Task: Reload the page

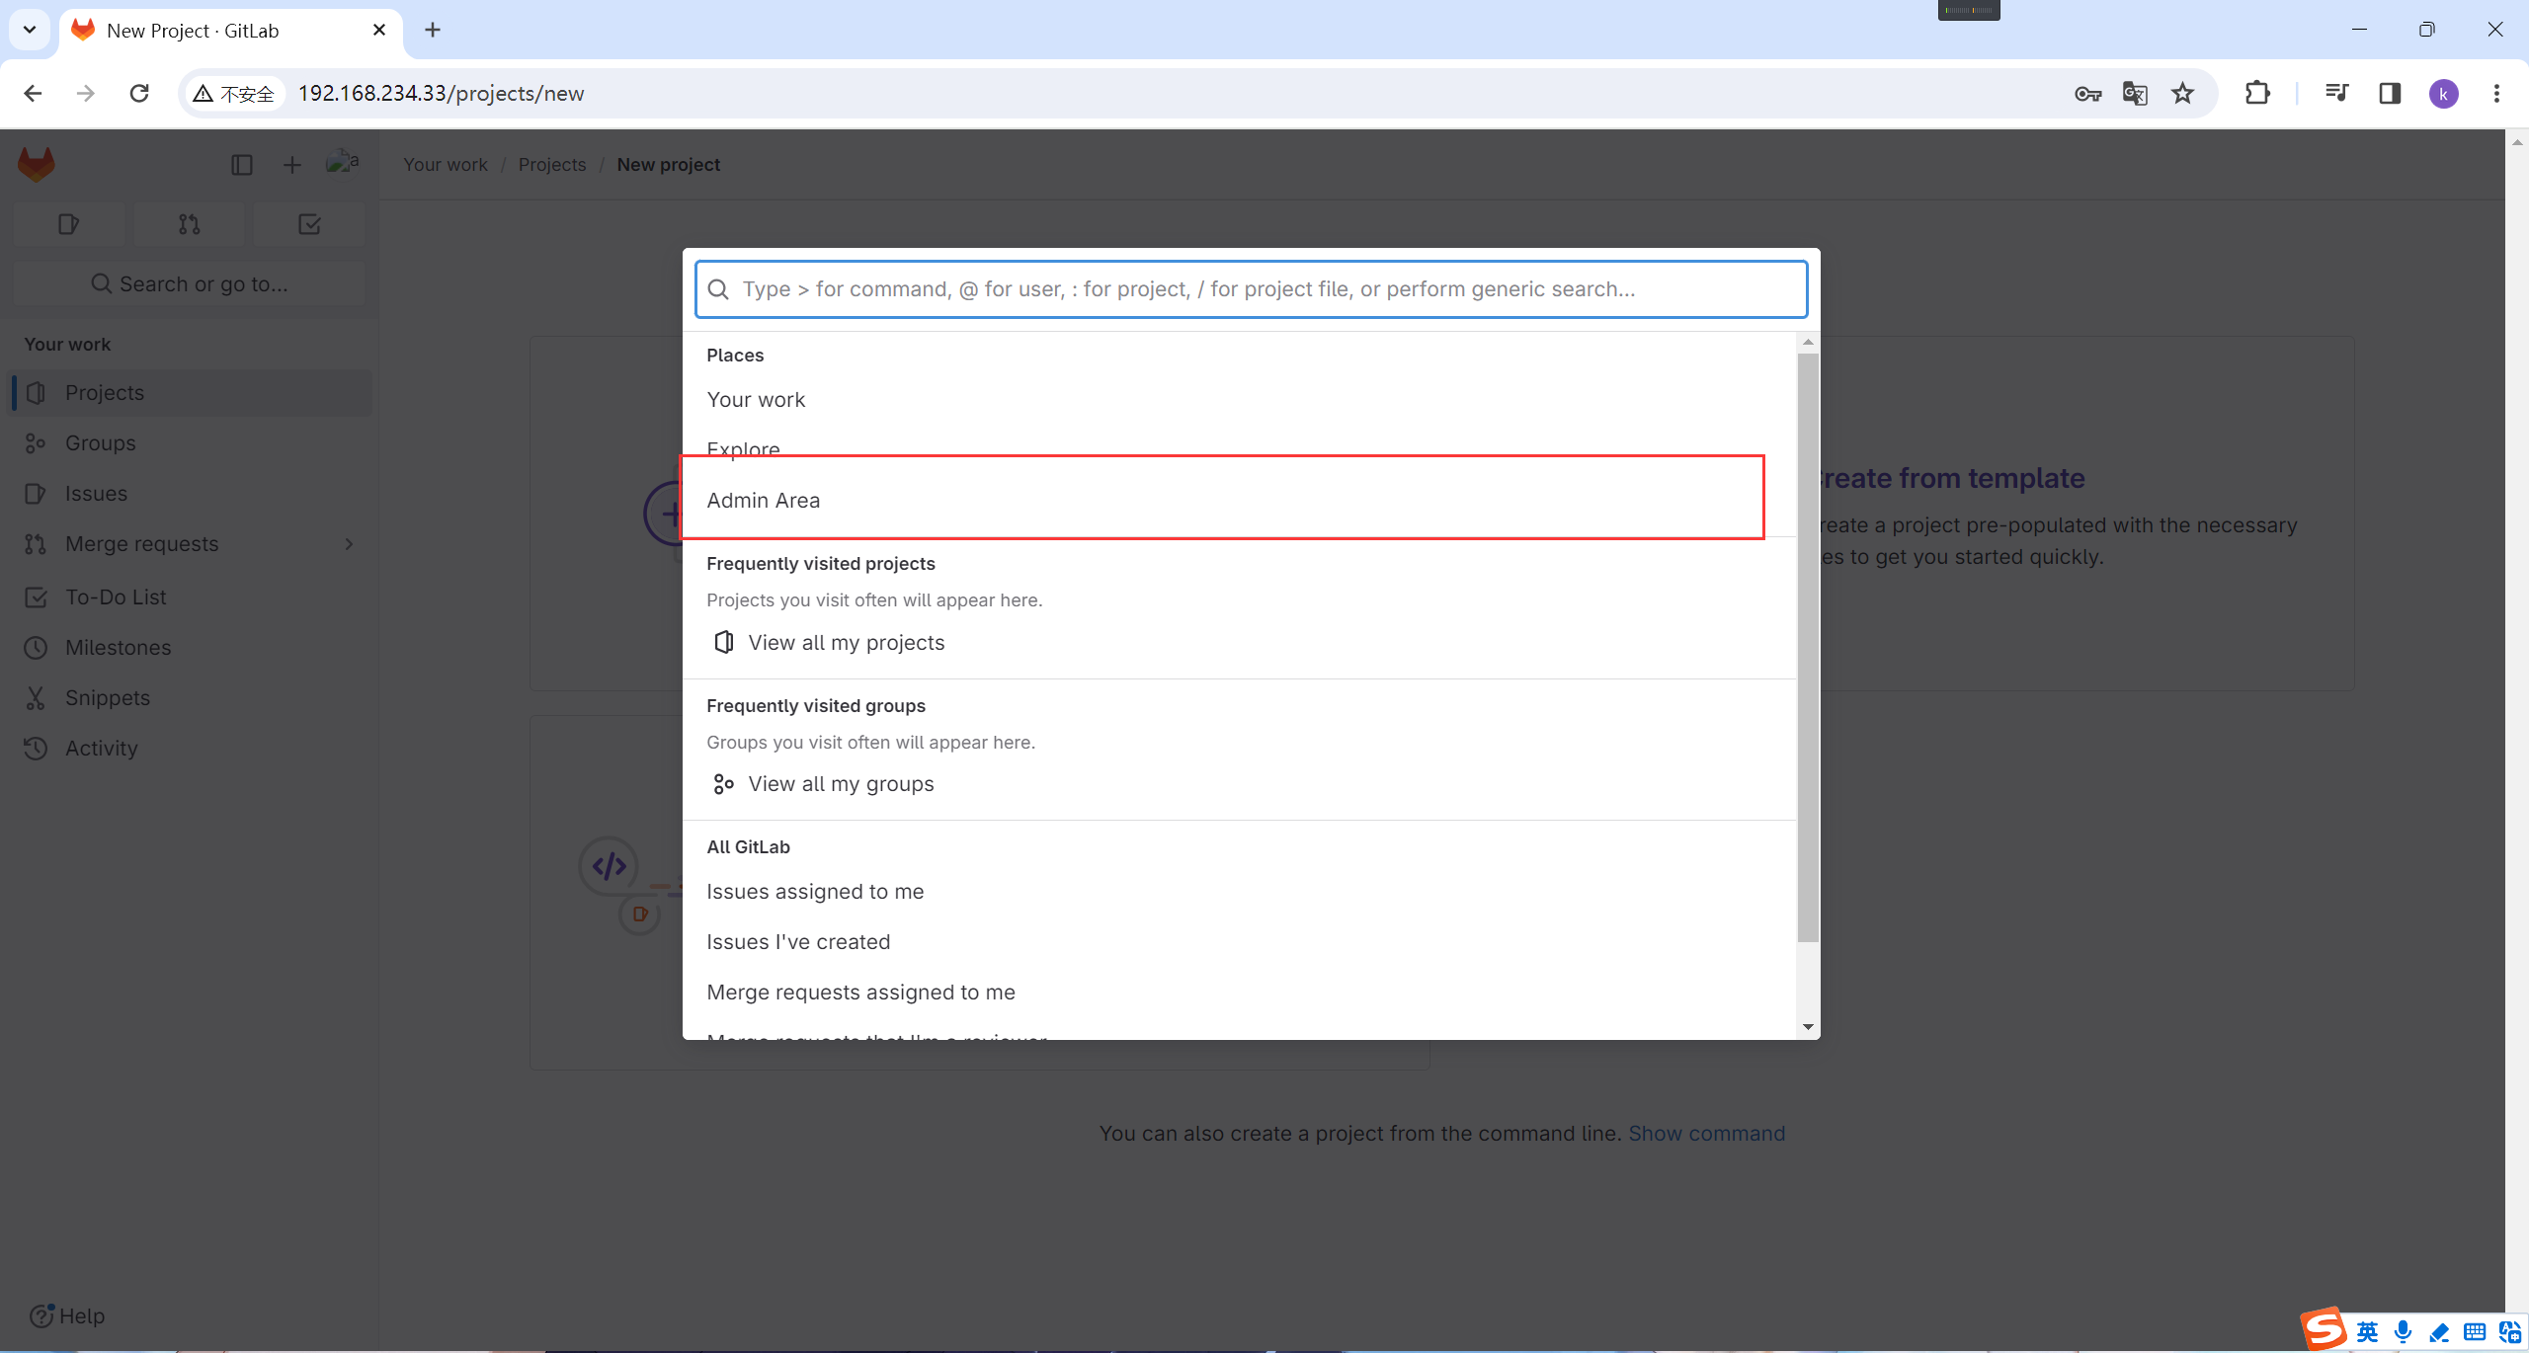Action: (139, 94)
